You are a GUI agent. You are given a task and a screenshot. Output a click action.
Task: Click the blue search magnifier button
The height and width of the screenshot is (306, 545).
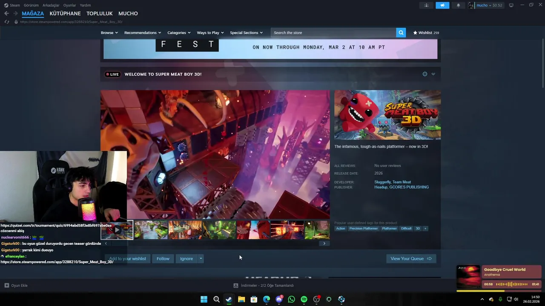(401, 33)
